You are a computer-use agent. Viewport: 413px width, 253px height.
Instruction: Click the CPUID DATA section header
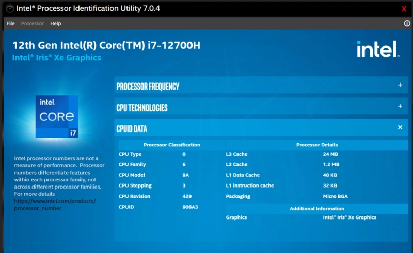coord(261,127)
